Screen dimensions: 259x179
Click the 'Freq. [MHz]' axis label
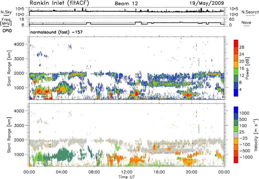[6, 22]
